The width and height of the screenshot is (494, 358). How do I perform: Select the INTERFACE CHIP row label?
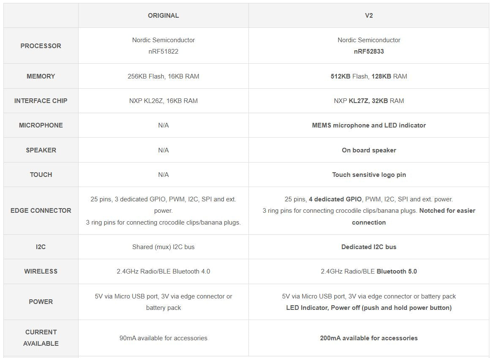41,101
